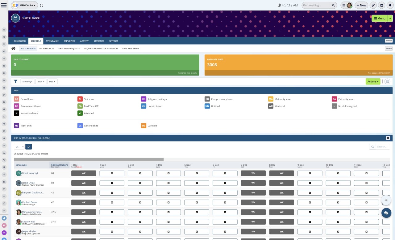395x240 pixels.
Task: Click the filter funnel icon
Action: pos(15,81)
